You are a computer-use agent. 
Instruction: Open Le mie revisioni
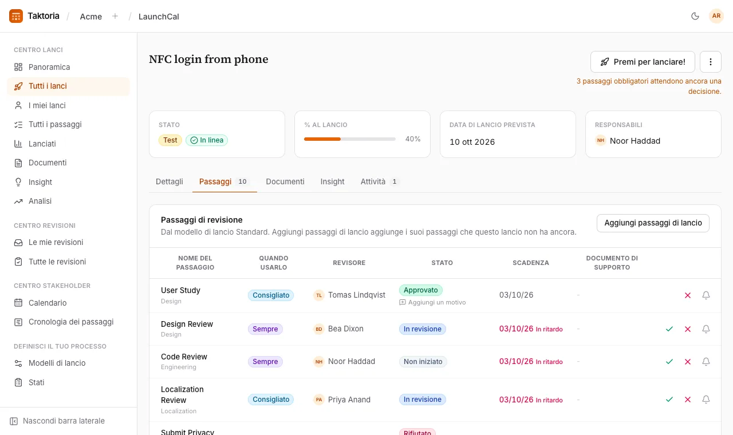tap(68, 242)
